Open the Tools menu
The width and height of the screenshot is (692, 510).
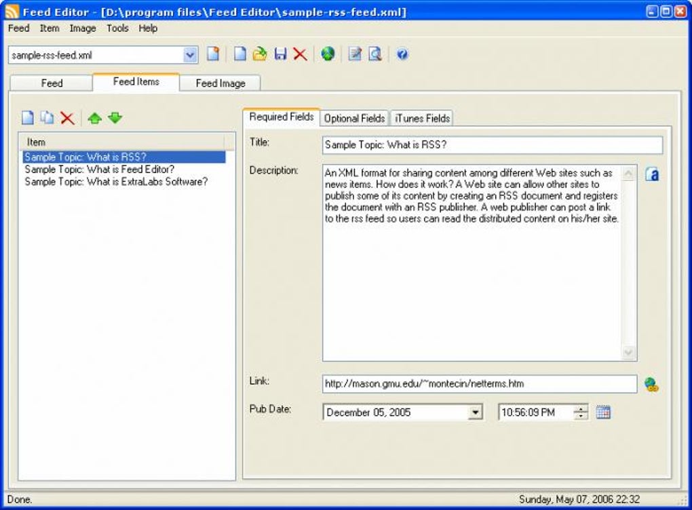pos(117,28)
